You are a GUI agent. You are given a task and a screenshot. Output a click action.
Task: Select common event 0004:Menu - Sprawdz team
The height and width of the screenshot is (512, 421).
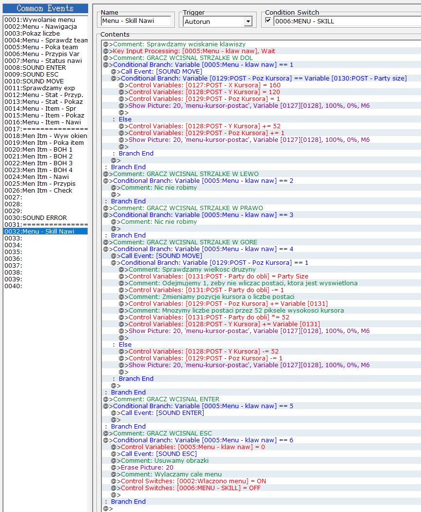tap(45, 40)
